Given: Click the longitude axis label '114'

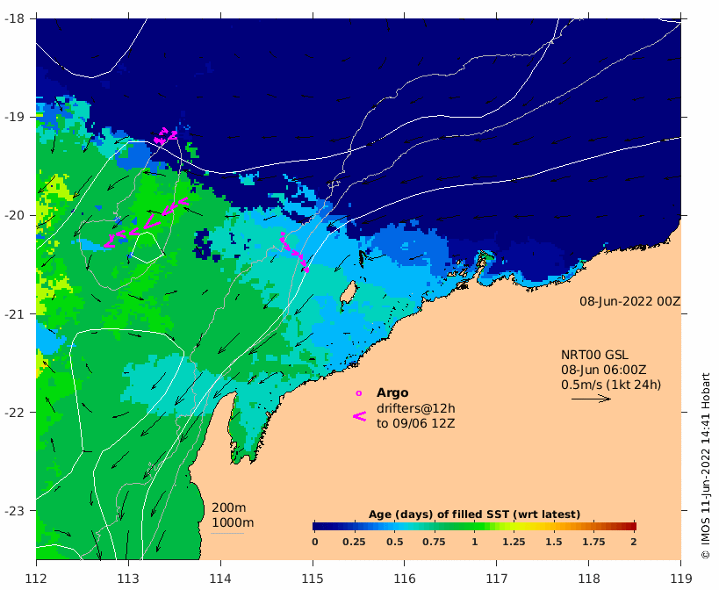Looking at the screenshot, I should (220, 579).
